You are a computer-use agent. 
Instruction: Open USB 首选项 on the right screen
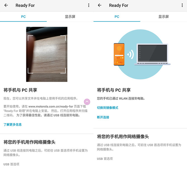coord(105,158)
